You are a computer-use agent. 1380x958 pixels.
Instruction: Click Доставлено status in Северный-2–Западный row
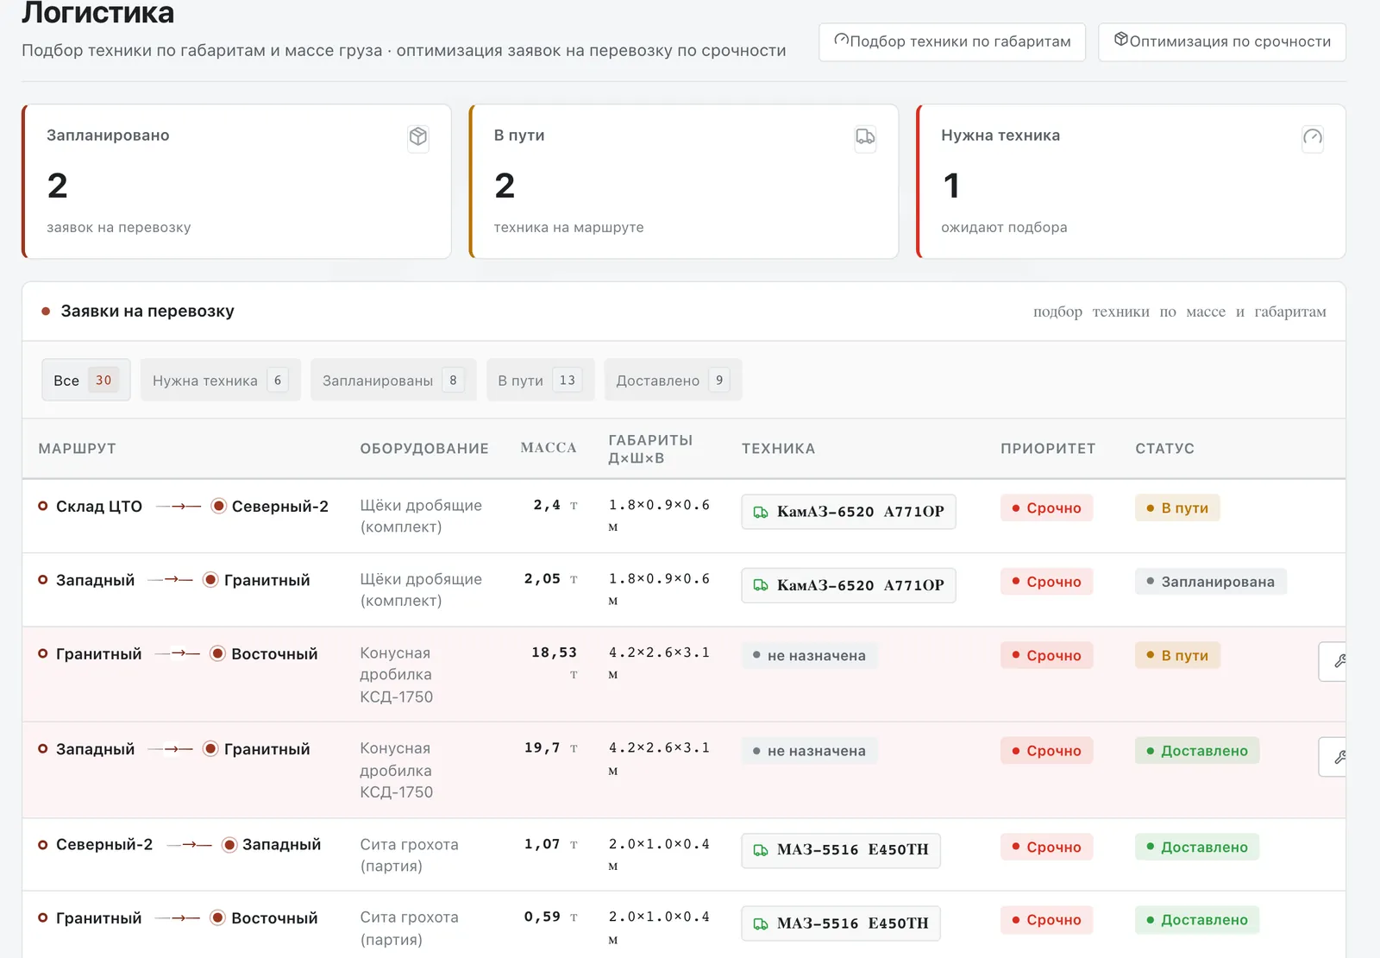(1197, 847)
